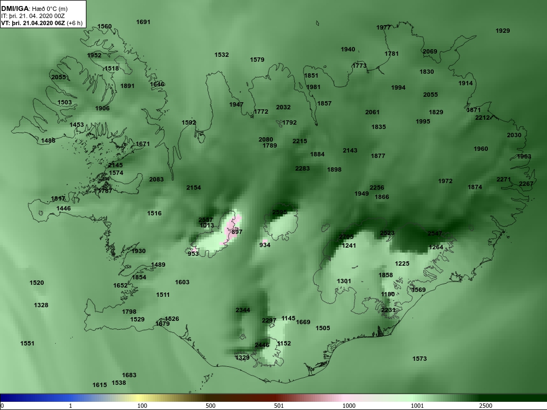The width and height of the screenshot is (547, 410).
Task: Click the 2297 value on the map
Action: (x=269, y=320)
